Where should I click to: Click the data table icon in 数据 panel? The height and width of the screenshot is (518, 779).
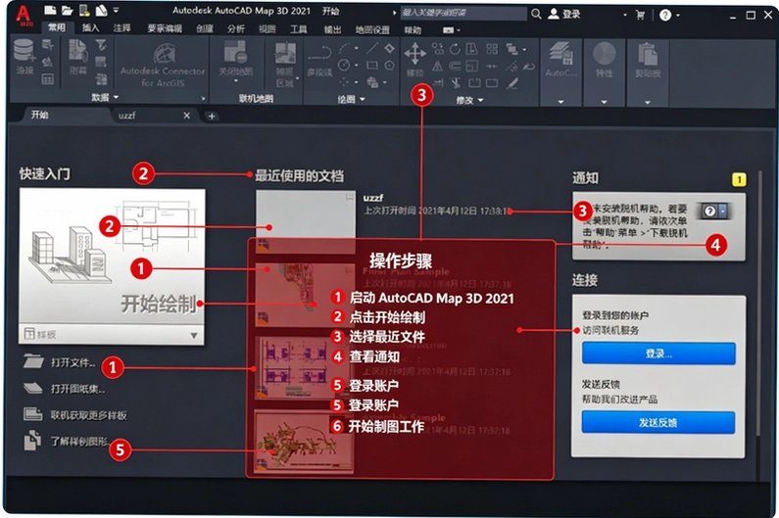[48, 79]
